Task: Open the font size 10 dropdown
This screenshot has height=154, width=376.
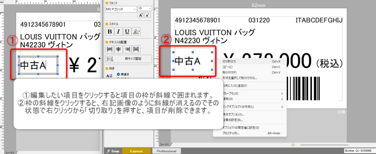Action: 145,9
